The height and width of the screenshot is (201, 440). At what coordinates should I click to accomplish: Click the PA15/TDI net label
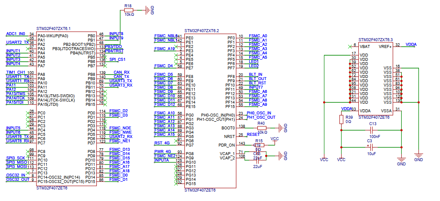[x=15, y=102]
